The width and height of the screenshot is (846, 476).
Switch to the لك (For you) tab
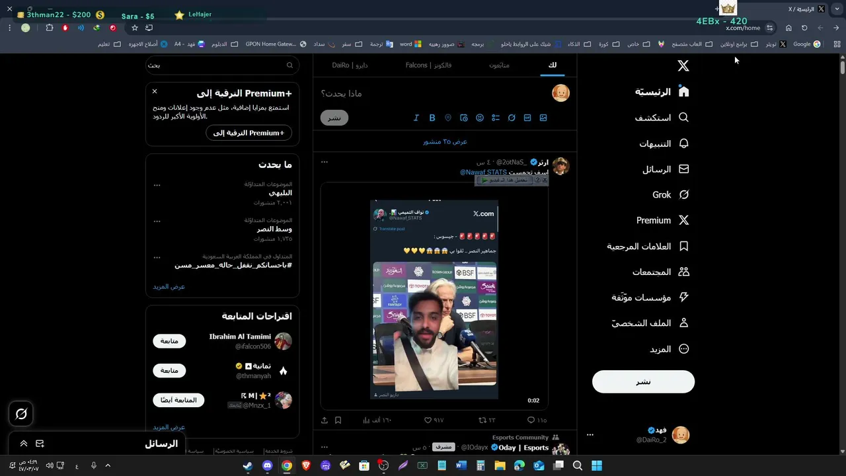pos(553,65)
